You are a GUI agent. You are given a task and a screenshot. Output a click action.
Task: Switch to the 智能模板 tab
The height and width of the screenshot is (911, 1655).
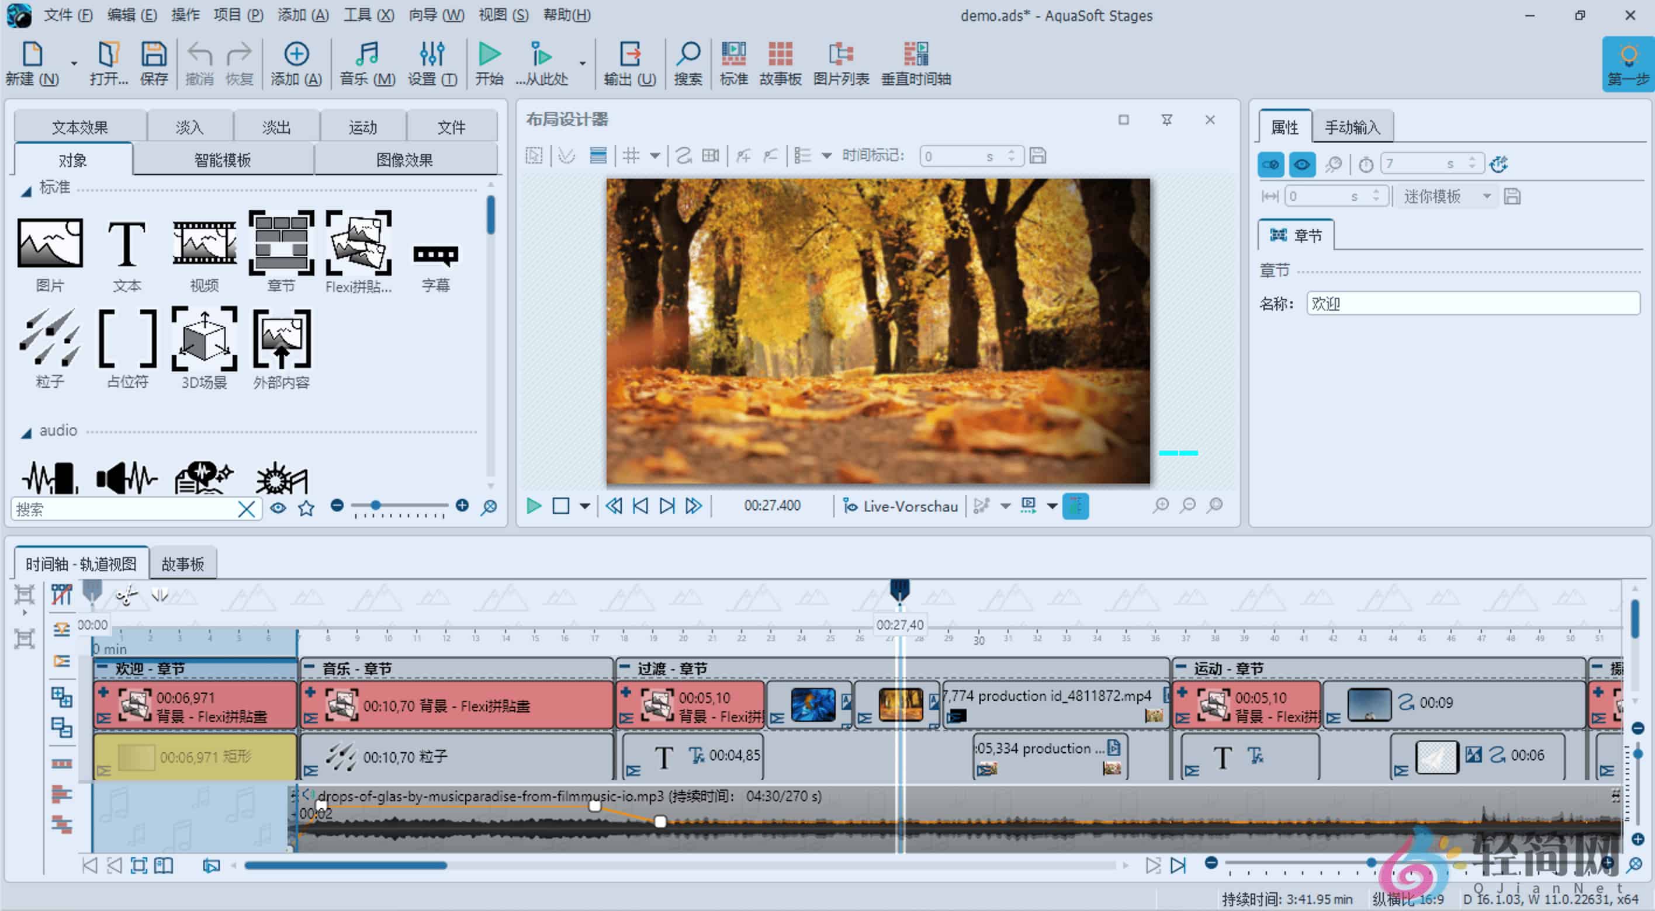point(221,159)
